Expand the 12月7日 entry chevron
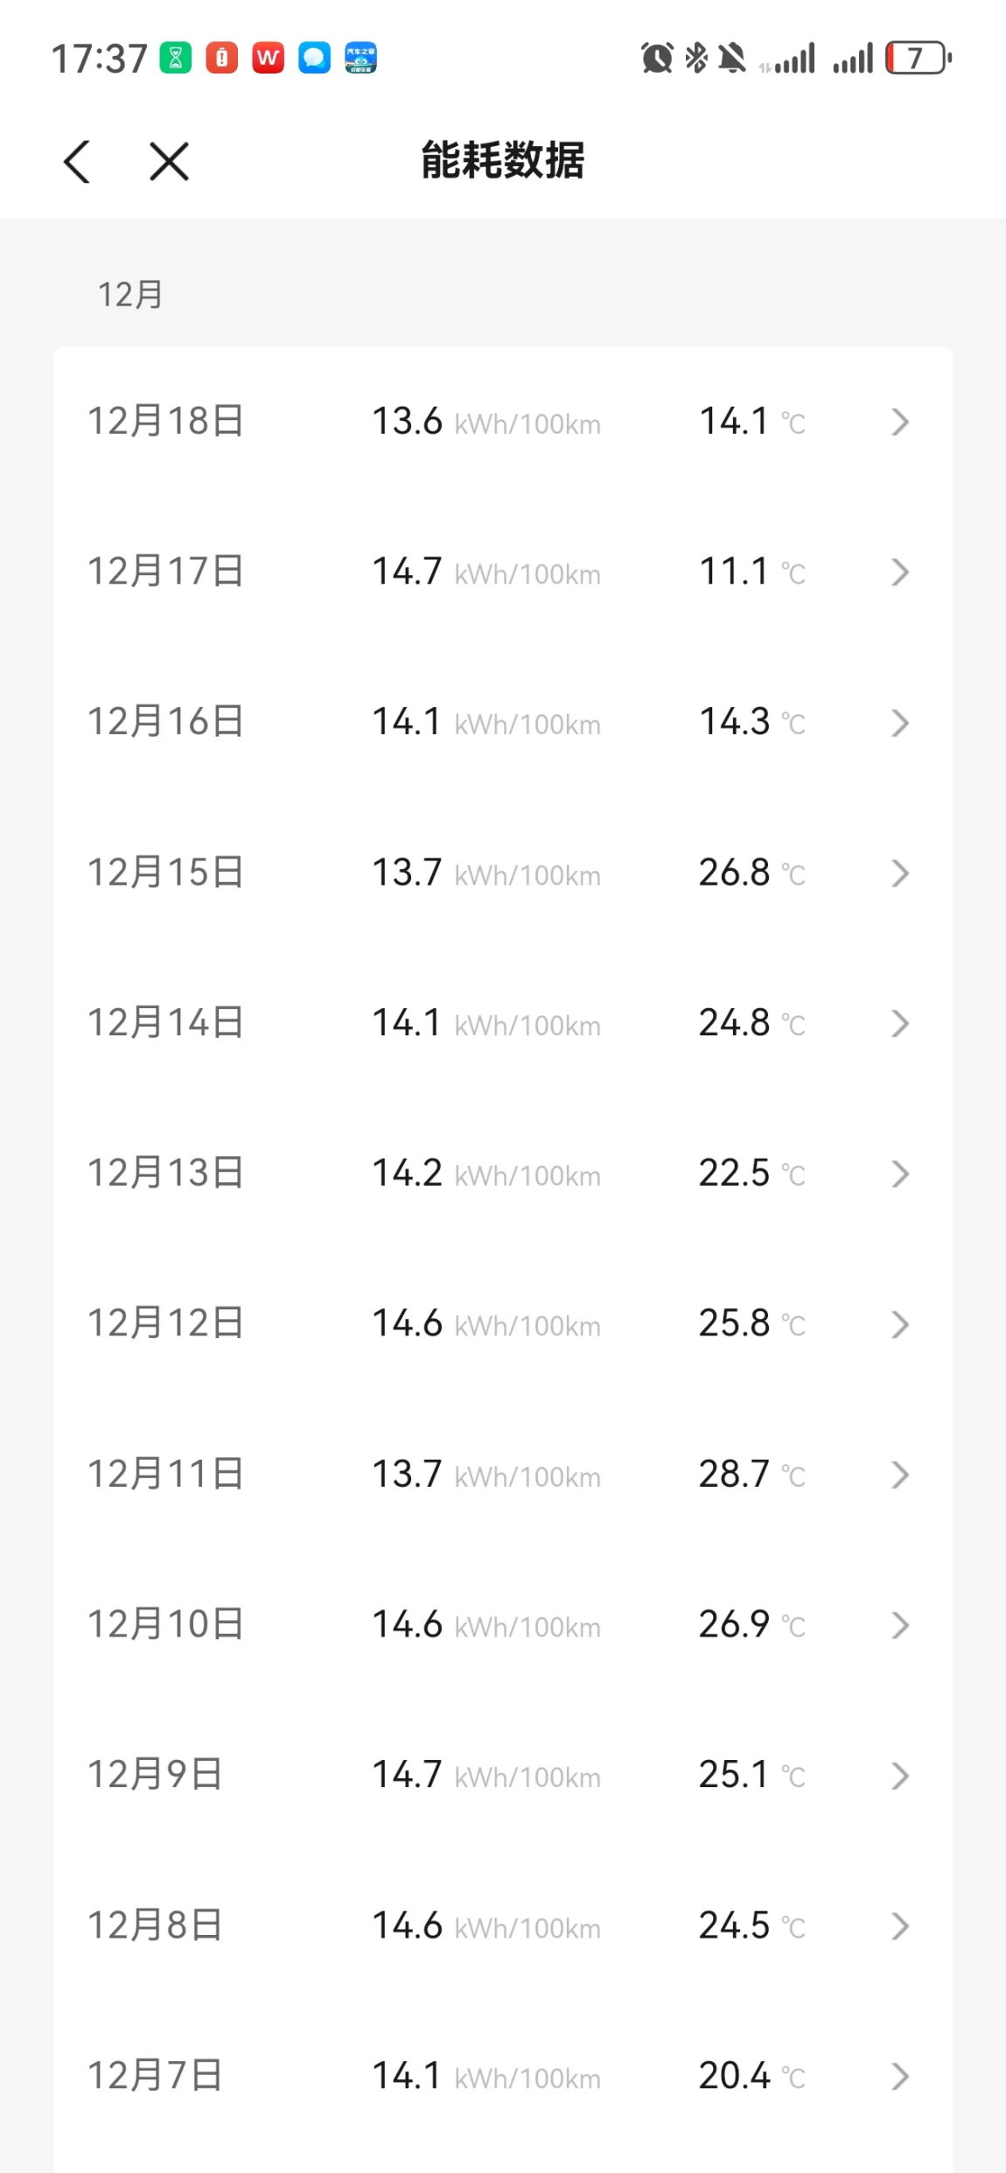The height and width of the screenshot is (2173, 1006). [x=900, y=2076]
